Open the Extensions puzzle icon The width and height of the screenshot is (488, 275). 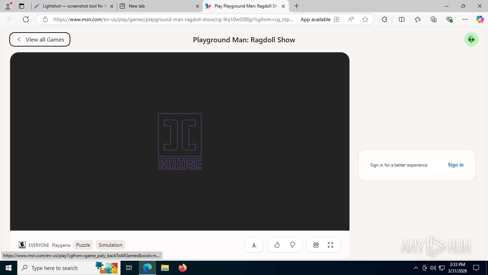click(384, 19)
